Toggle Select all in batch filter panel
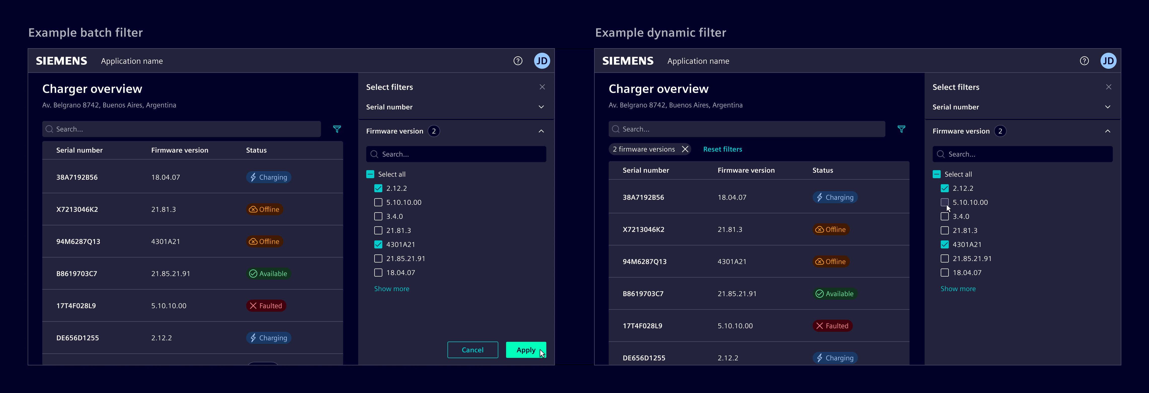The width and height of the screenshot is (1149, 393). tap(370, 174)
